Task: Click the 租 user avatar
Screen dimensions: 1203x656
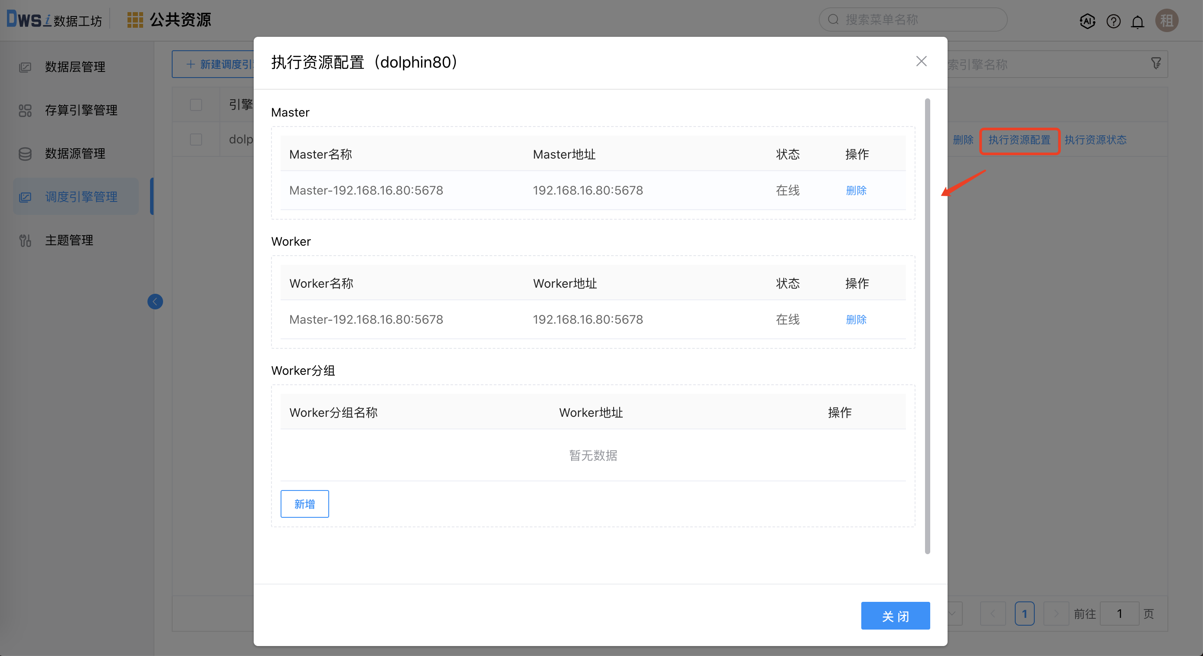Action: [x=1167, y=20]
